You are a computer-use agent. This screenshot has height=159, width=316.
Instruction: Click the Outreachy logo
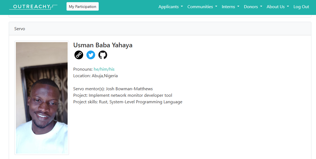coord(33,7)
